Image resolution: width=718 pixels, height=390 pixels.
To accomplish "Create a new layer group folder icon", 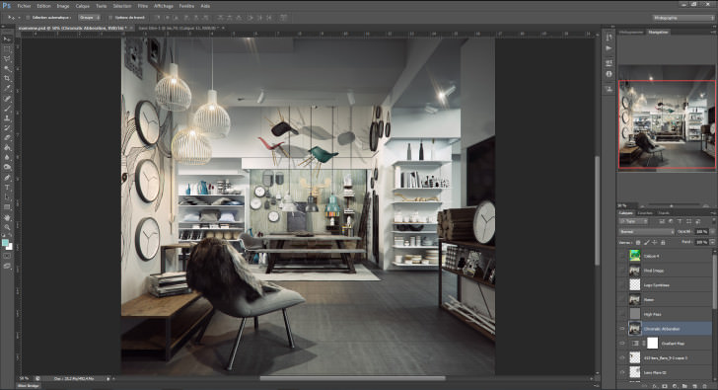I will coord(684,386).
